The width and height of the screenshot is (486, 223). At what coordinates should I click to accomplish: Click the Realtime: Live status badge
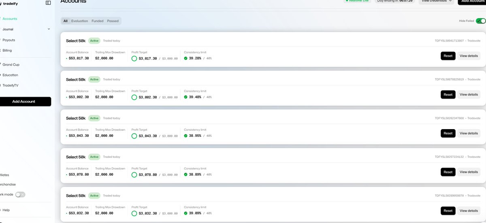tap(358, 1)
